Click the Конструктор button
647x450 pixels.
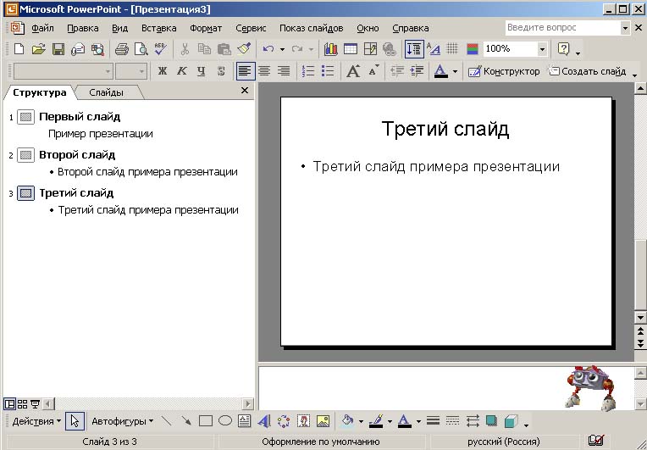(503, 71)
